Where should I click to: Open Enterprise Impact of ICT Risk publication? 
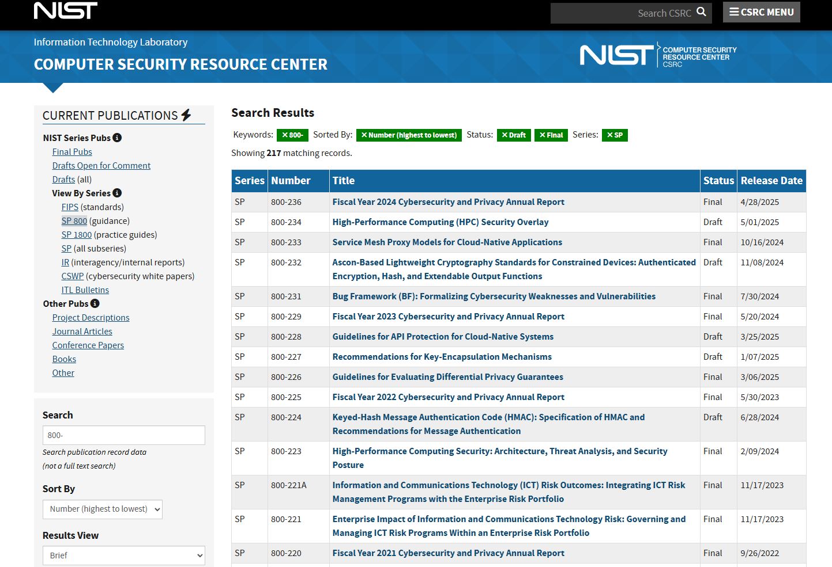point(509,526)
